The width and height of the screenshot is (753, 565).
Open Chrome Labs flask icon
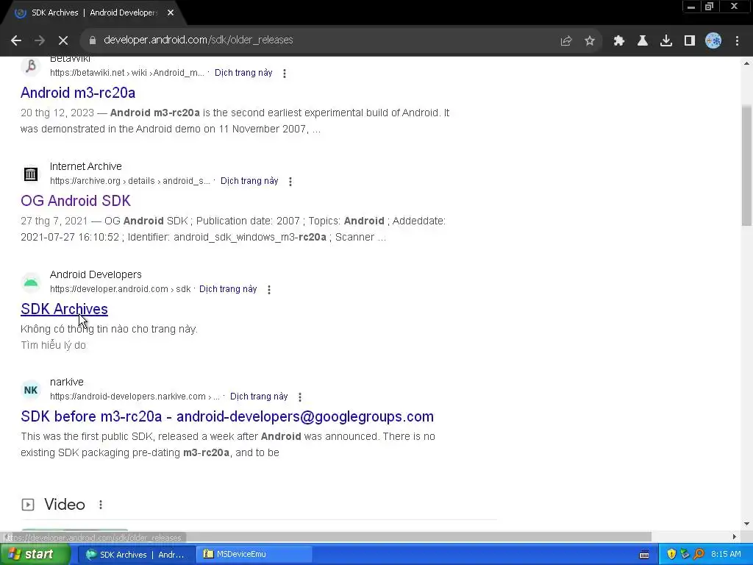(643, 41)
